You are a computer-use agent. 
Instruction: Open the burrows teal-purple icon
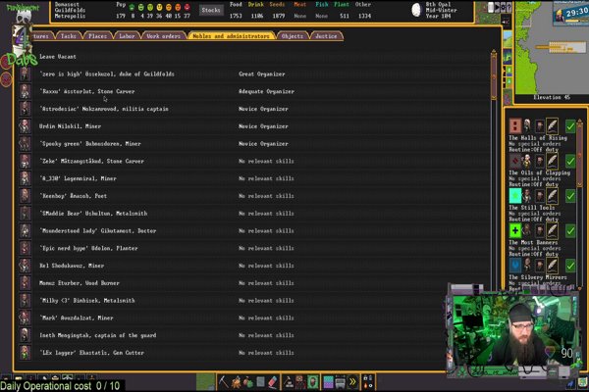coord(328,382)
